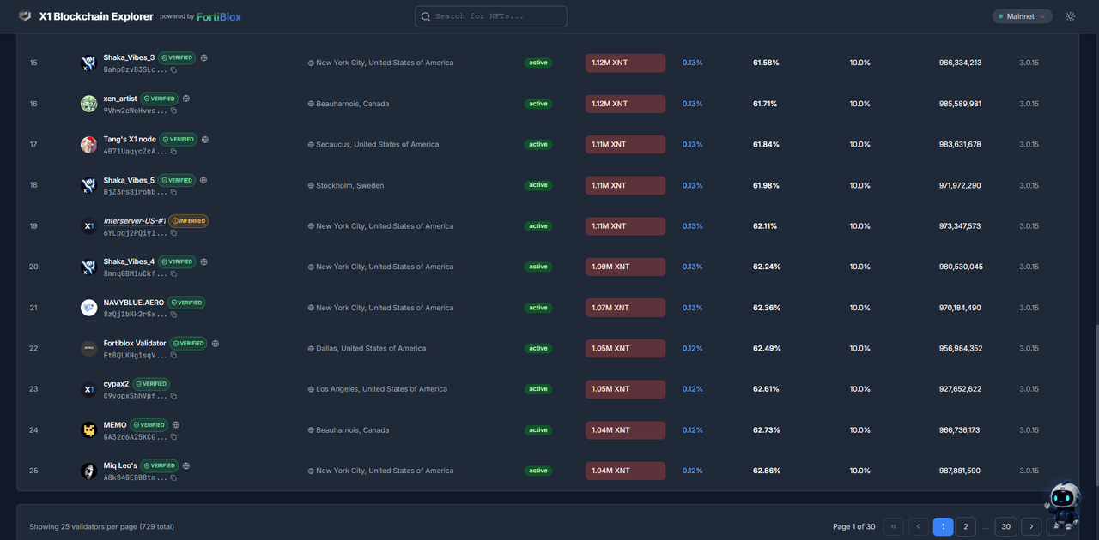This screenshot has width=1099, height=540.
Task: Click VERIFIED badge for cypax2
Action: coord(151,384)
